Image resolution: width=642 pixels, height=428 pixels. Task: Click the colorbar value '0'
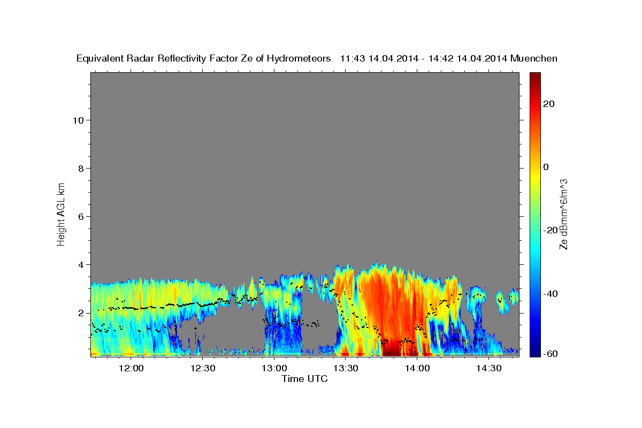tap(546, 167)
